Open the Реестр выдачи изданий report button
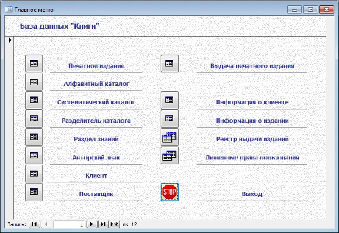This screenshot has width=339, height=233. pyautogui.click(x=169, y=137)
